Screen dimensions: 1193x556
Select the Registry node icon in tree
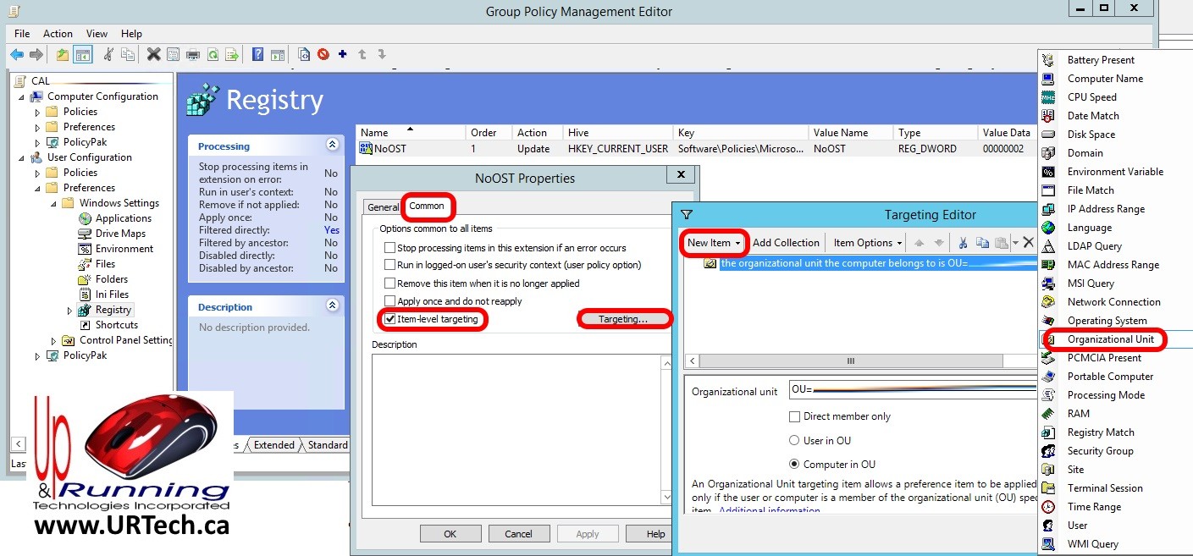pos(85,310)
